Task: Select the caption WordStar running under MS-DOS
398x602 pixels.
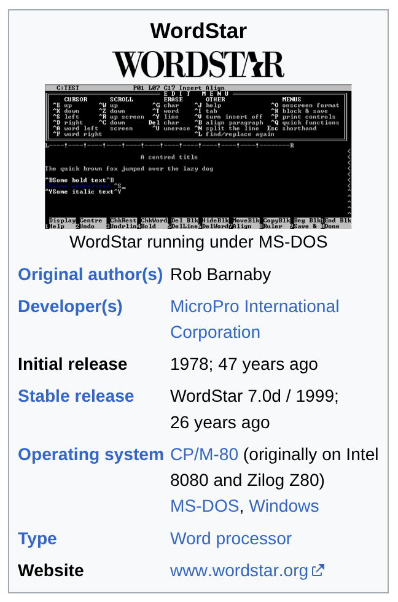Action: click(x=198, y=242)
